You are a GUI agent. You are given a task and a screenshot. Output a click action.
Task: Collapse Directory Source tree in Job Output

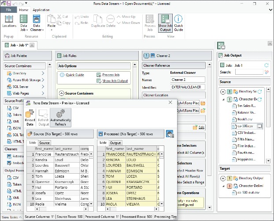click(223, 91)
